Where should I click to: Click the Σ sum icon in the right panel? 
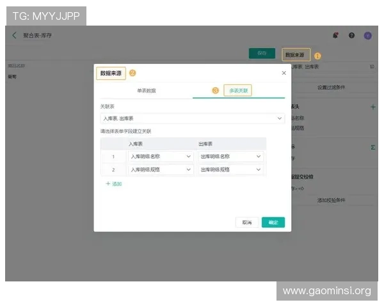pos(372,147)
